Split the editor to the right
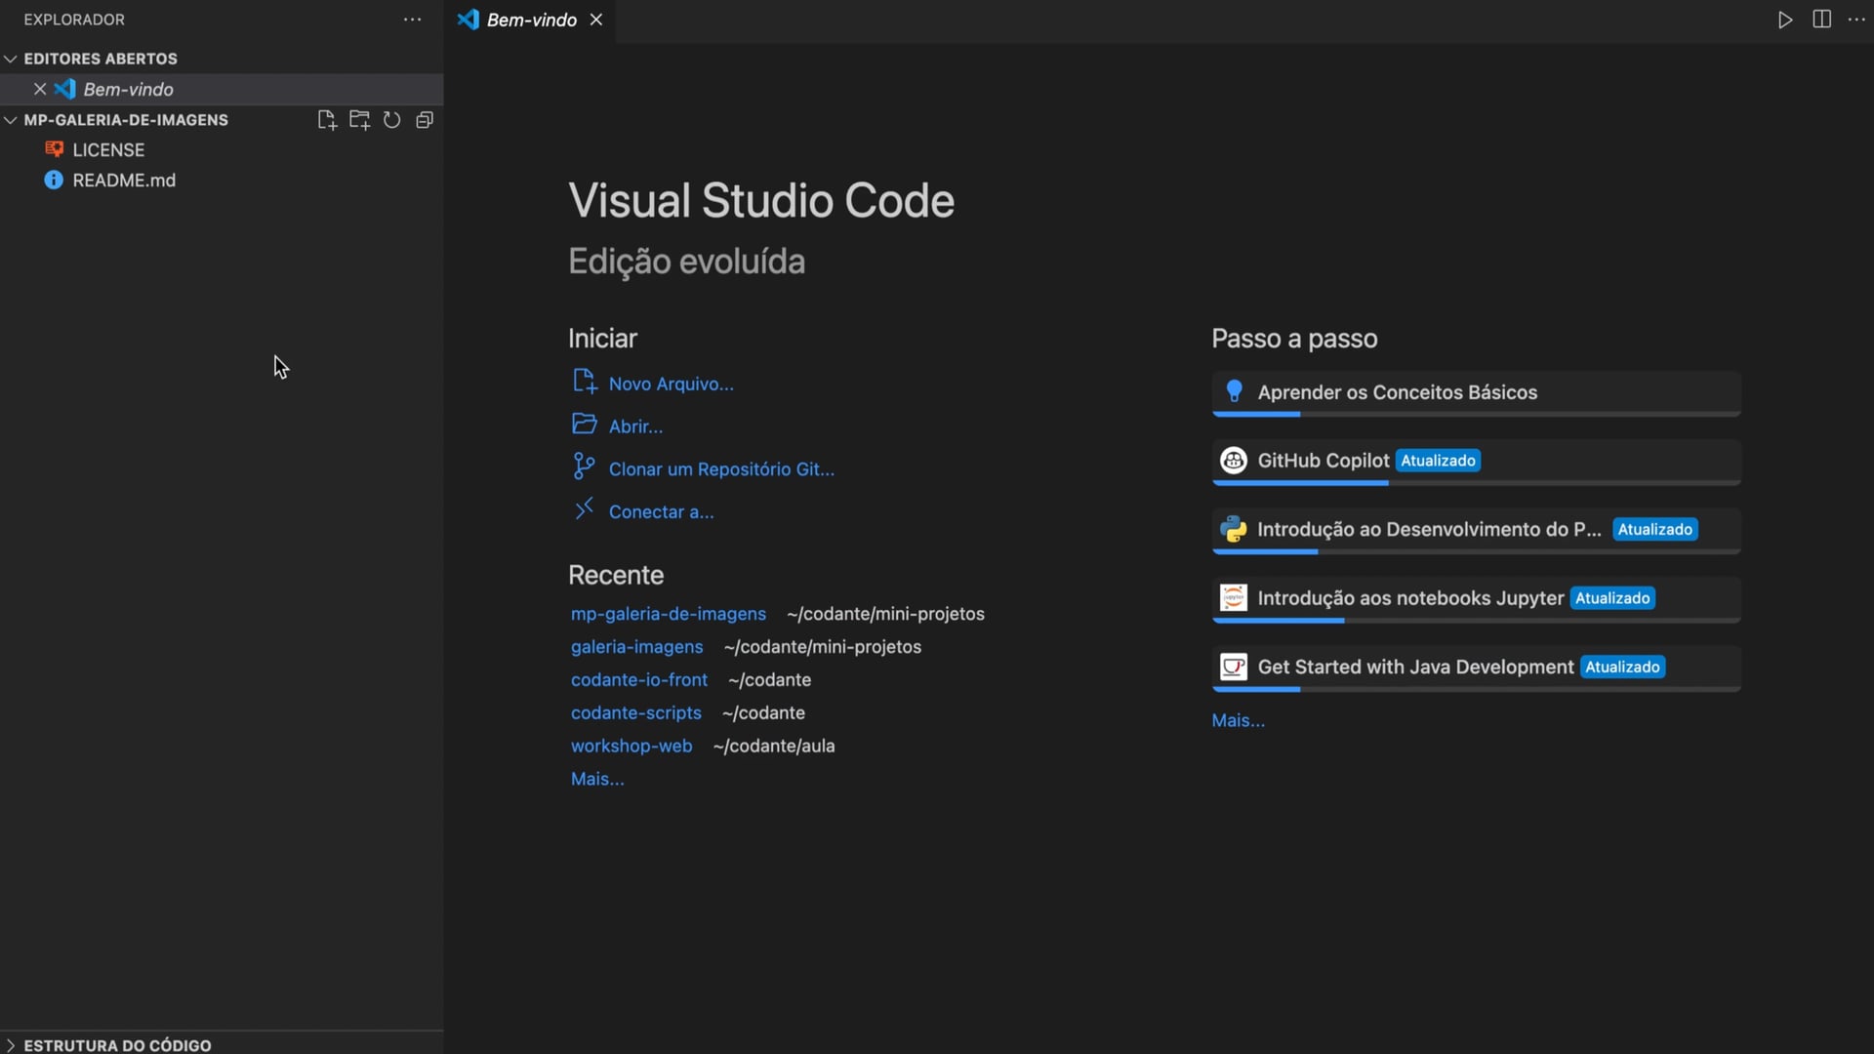1874x1054 pixels. 1821,20
